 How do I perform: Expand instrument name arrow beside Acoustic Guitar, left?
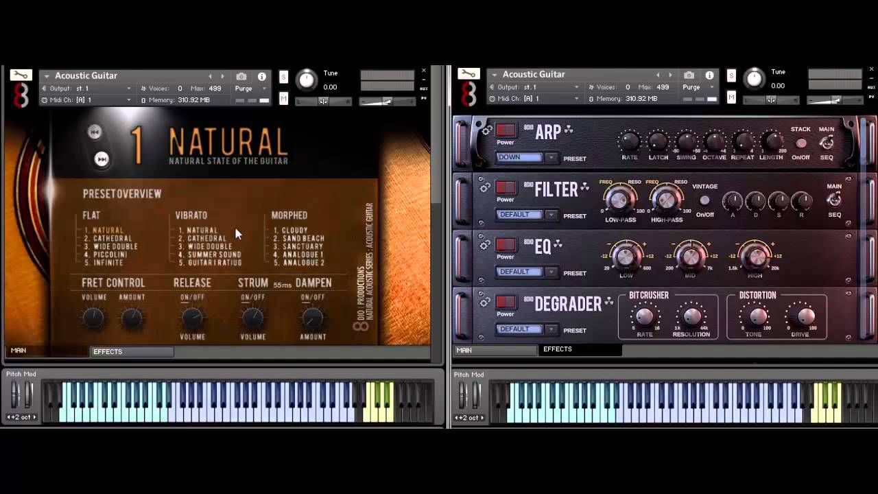[x=47, y=76]
